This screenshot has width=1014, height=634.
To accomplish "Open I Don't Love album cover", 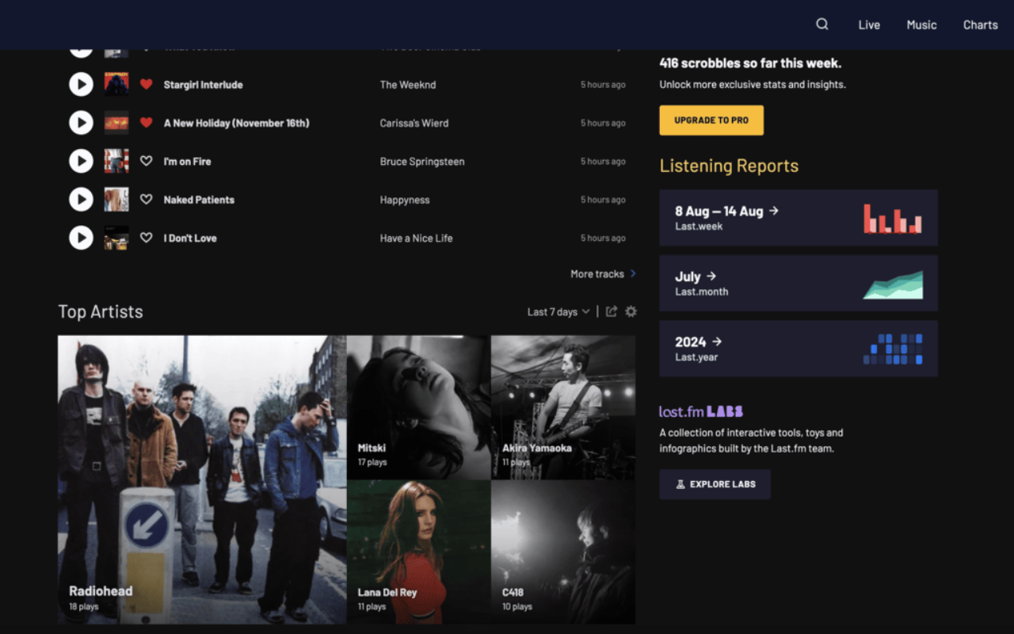I will (116, 238).
